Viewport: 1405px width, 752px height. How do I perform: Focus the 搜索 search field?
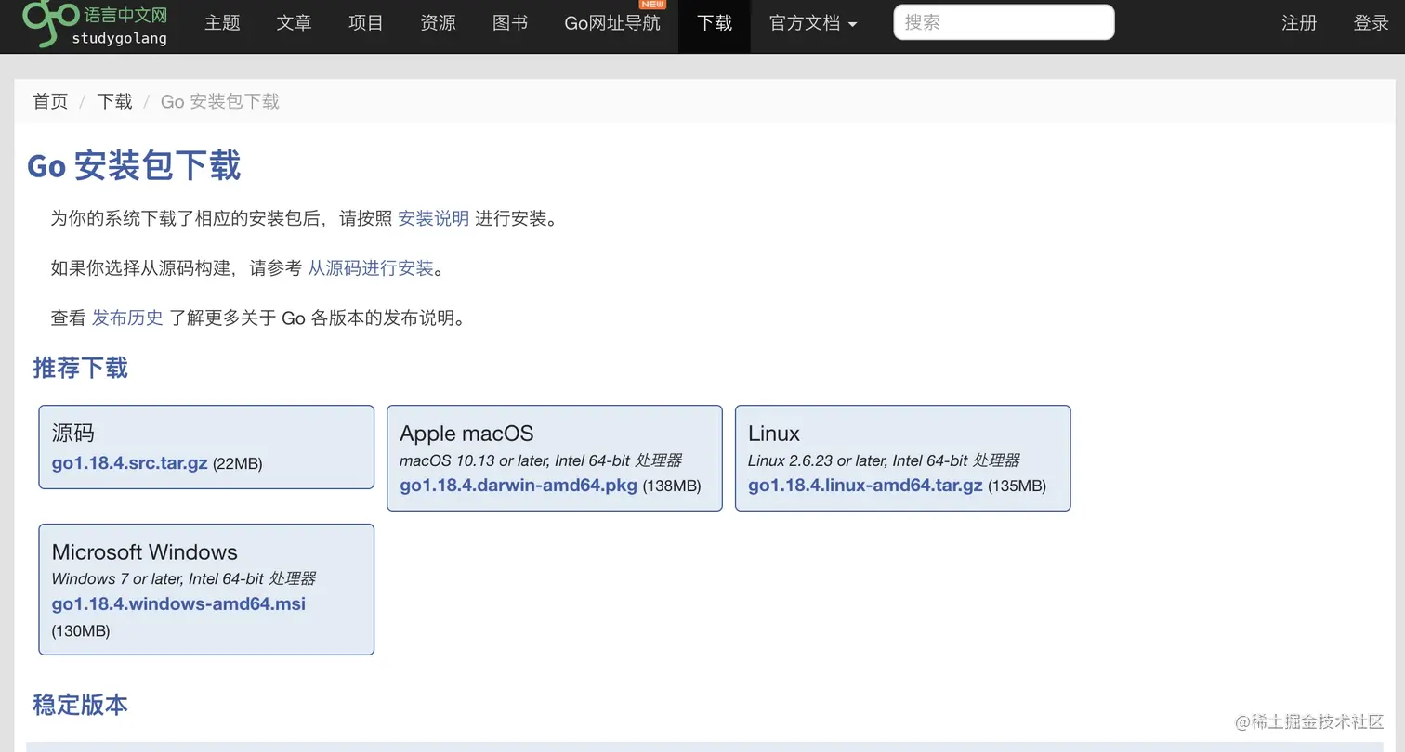pos(1004,22)
